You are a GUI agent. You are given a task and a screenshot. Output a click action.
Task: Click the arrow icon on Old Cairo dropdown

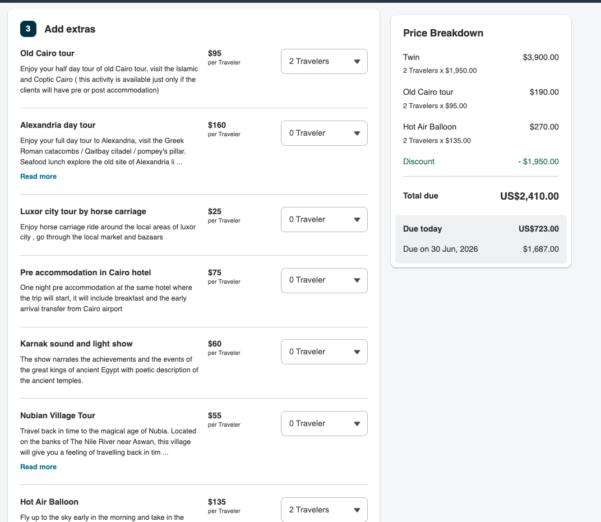point(357,61)
